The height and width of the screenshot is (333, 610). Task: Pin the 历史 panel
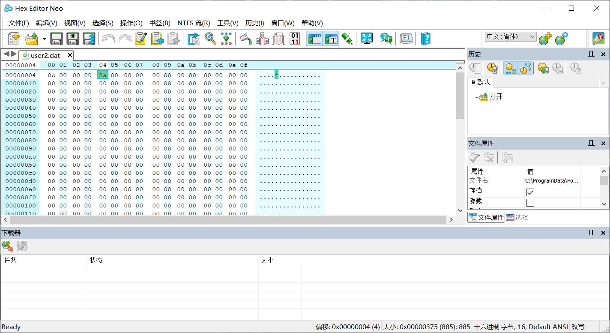(x=591, y=54)
